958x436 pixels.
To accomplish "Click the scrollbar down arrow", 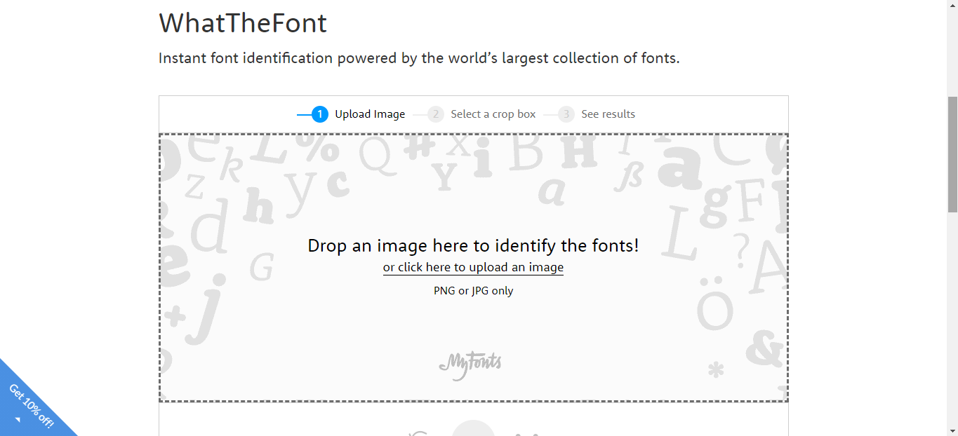I will 952,430.
